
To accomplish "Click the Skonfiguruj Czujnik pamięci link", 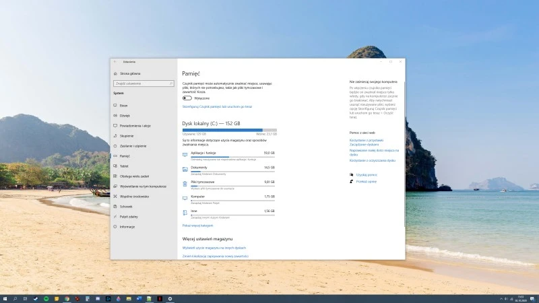I will [x=217, y=106].
